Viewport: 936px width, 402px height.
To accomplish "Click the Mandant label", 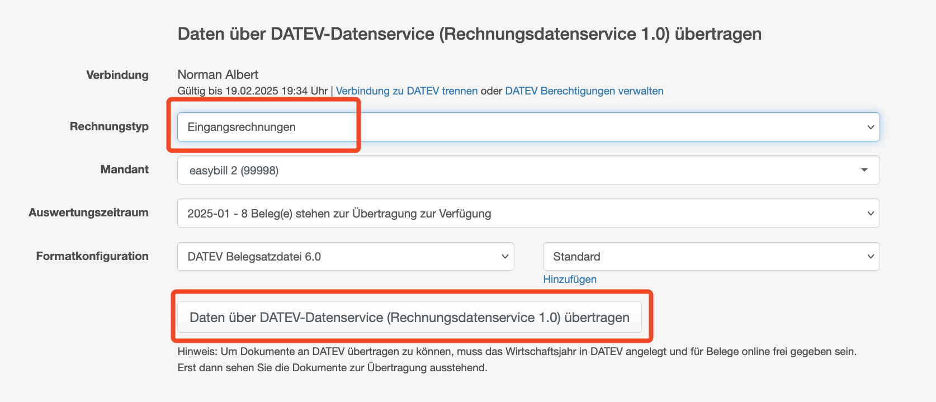I will (125, 169).
